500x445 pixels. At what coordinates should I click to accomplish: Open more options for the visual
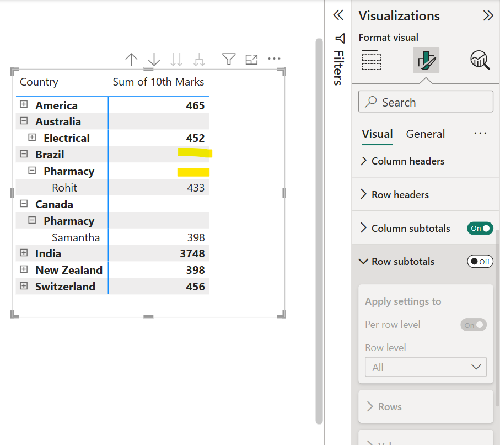pyautogui.click(x=273, y=59)
